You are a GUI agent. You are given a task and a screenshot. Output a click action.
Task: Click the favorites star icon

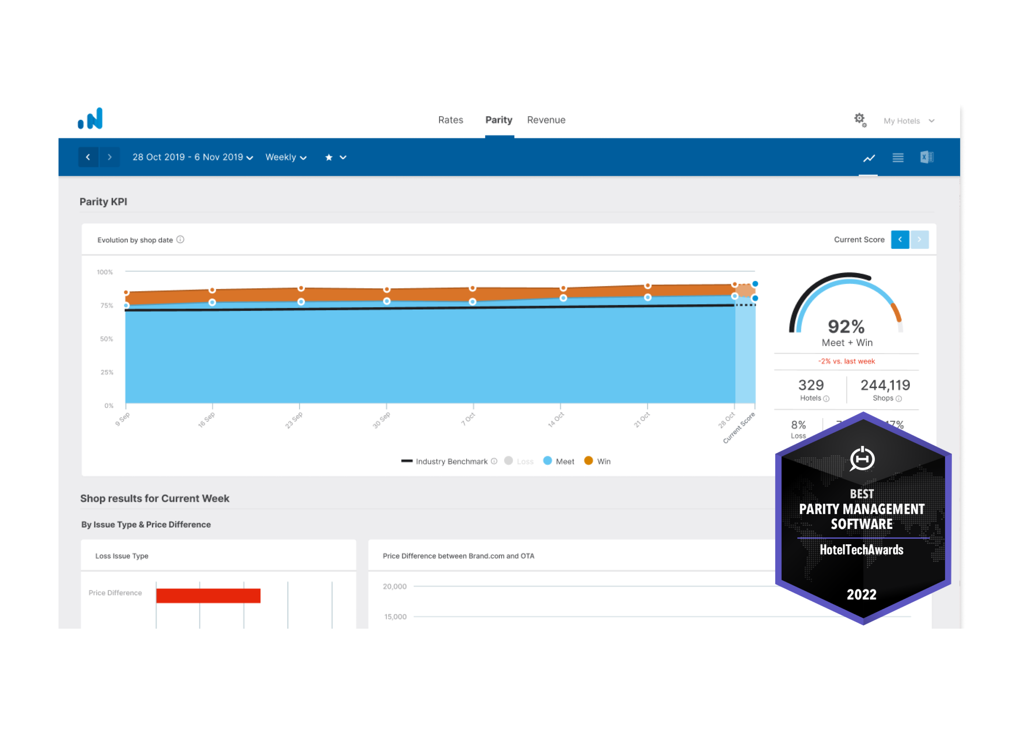pyautogui.click(x=329, y=158)
